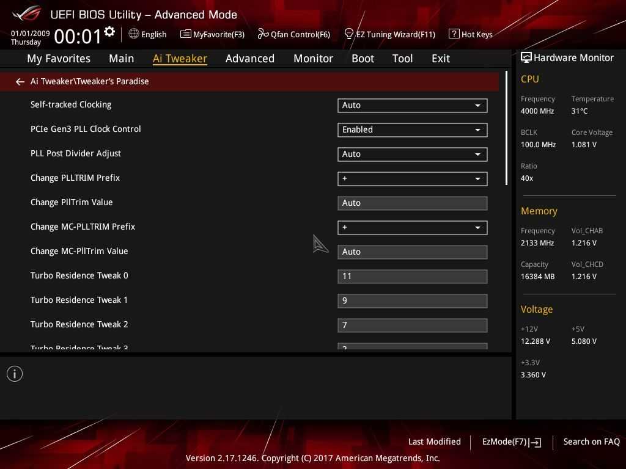Viewport: 626px width, 469px height.
Task: Switch to the Monitor tab
Action: click(313, 59)
